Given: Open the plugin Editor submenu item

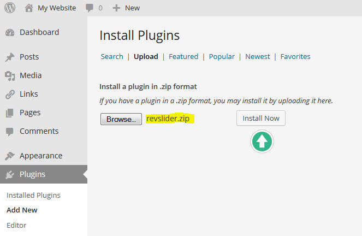Looking at the screenshot, I should click(16, 225).
